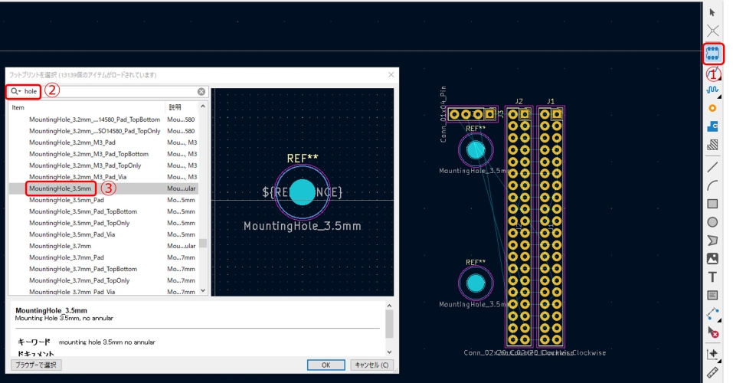Select the Route Tracks tool
This screenshot has width=733, height=383.
712,90
